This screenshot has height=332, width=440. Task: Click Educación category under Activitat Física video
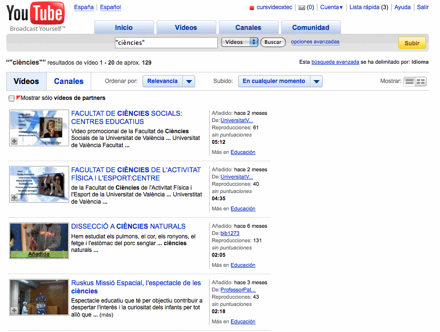(x=243, y=208)
